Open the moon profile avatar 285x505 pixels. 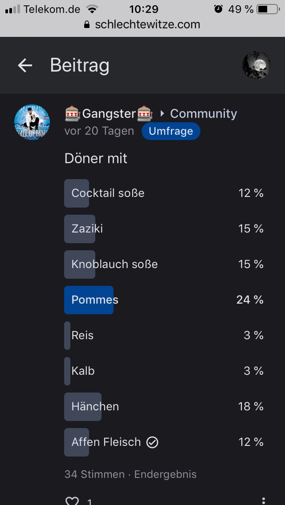(x=256, y=66)
